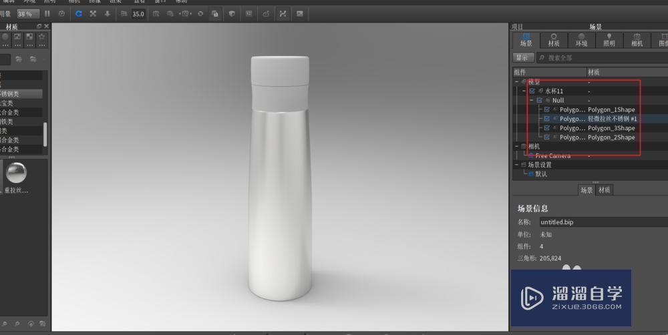Click the 材质 column header in scene tree

pos(627,72)
